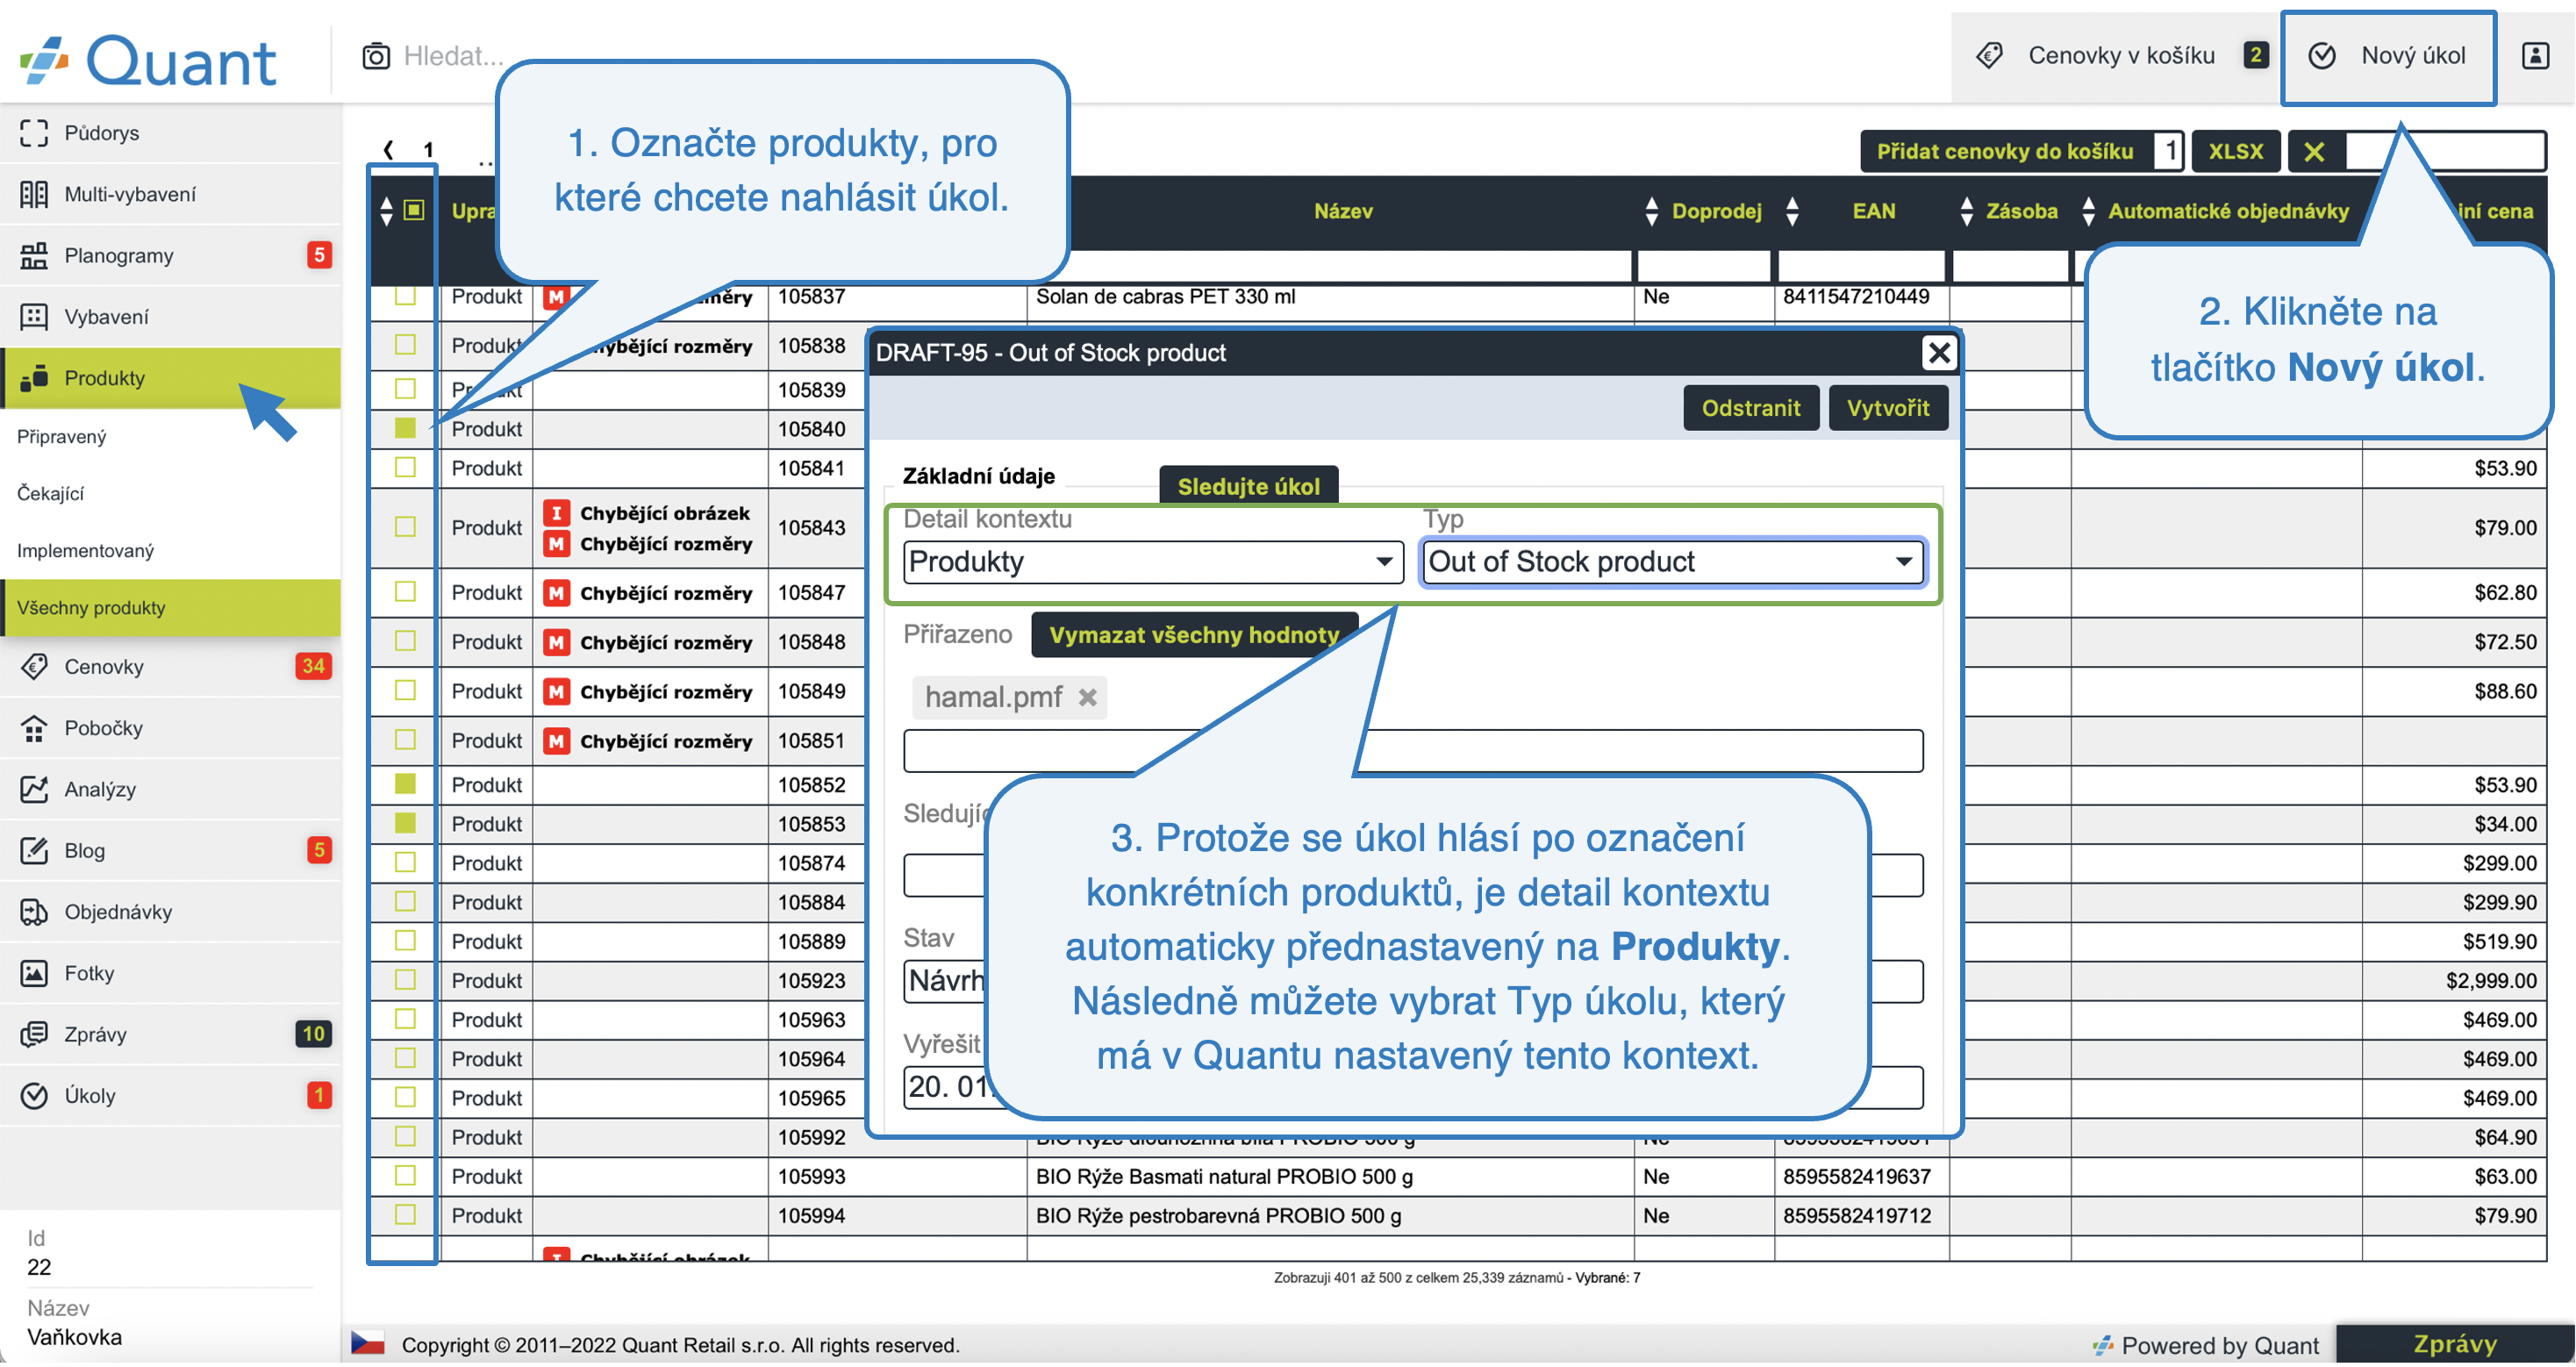The width and height of the screenshot is (2576, 1367).
Task: Sort the Zásoba column
Action: coord(1966,211)
